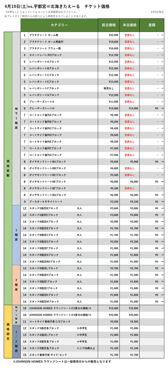168x368 pixels.
Task: Click the ¥16,600 price cell
Action: click(114, 48)
